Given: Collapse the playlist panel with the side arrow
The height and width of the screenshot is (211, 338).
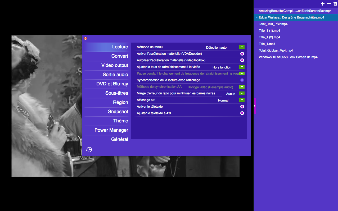Looking at the screenshot, I should tap(255, 106).
